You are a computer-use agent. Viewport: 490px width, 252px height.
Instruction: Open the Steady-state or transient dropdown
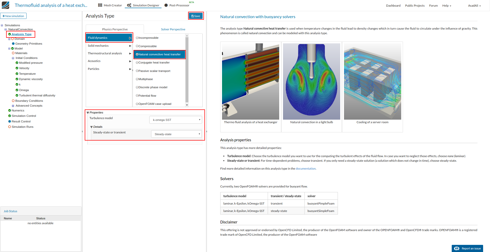[176, 134]
